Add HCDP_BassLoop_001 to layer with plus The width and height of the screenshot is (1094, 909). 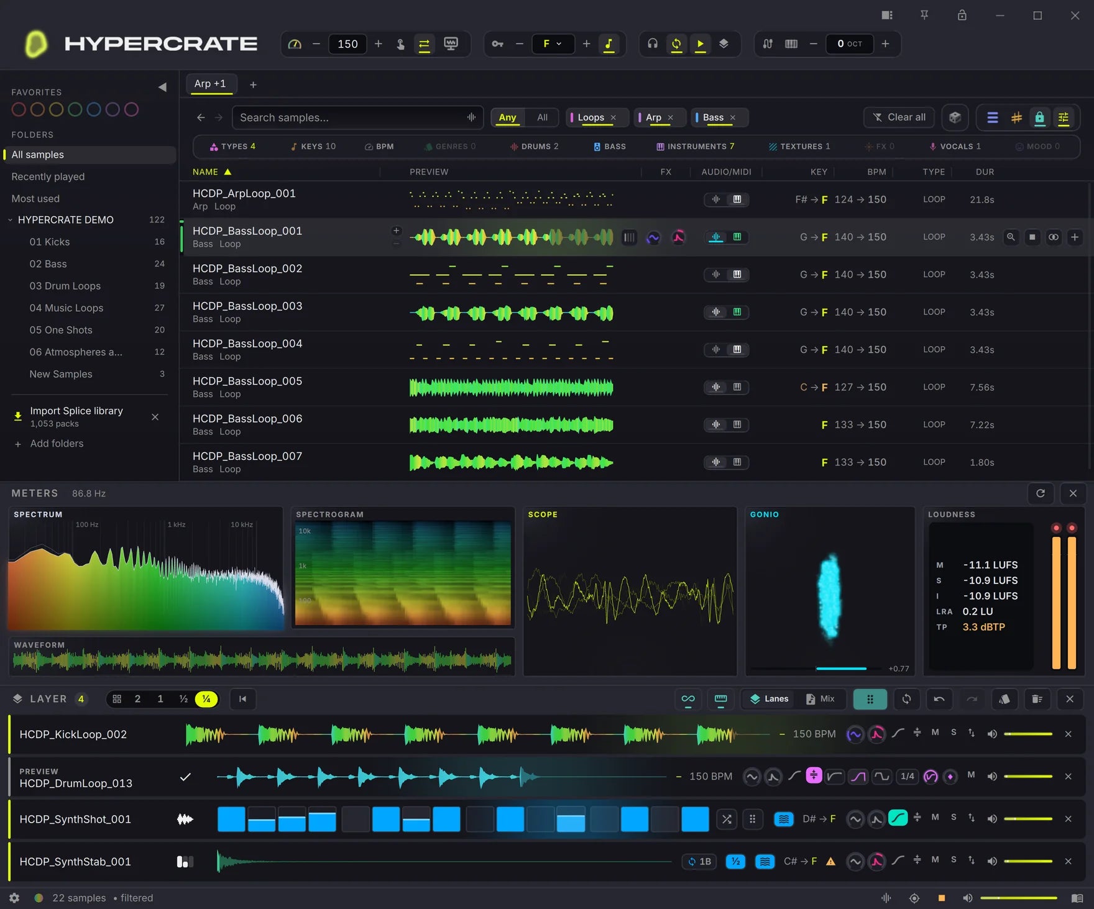point(1074,237)
